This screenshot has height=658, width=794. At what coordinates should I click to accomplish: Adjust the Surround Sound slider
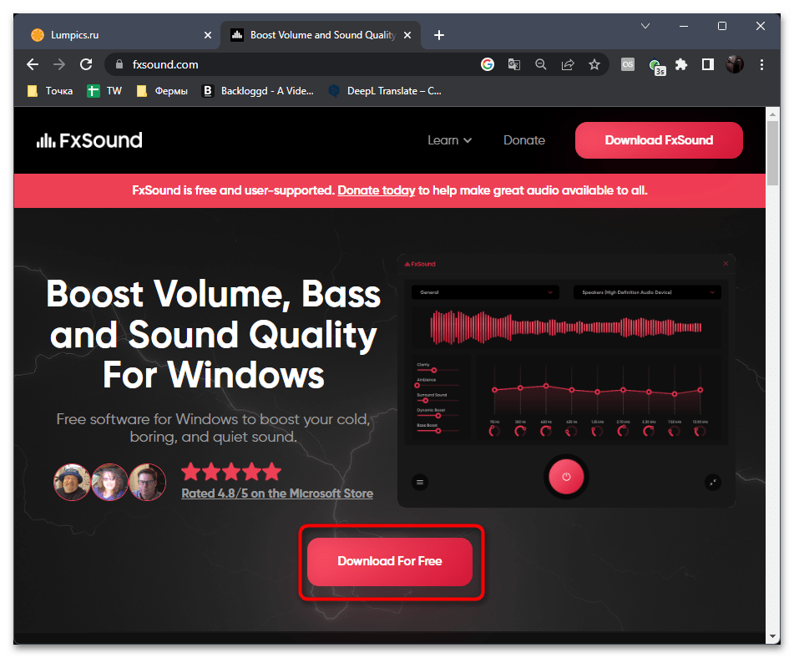click(437, 400)
